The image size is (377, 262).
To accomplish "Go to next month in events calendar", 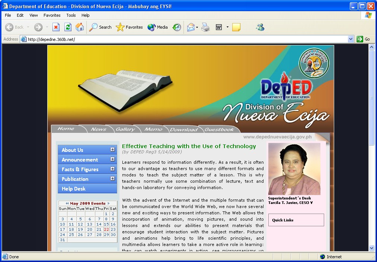I will point(108,203).
